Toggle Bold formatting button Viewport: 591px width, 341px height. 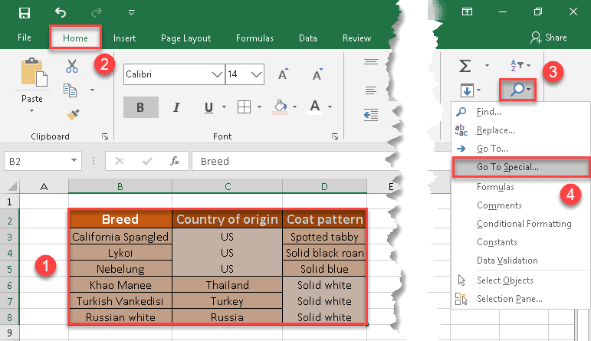(140, 107)
